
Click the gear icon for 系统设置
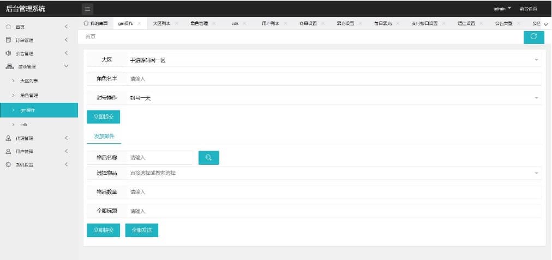pyautogui.click(x=8, y=164)
